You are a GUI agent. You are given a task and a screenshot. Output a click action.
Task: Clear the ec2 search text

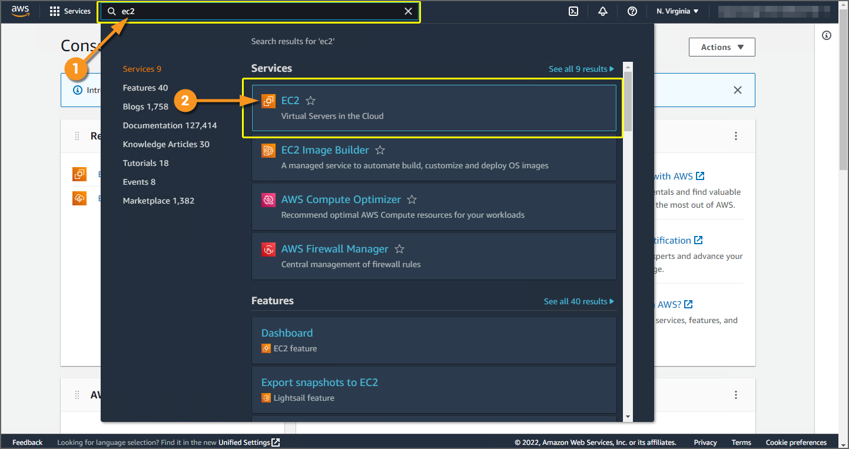(x=408, y=11)
